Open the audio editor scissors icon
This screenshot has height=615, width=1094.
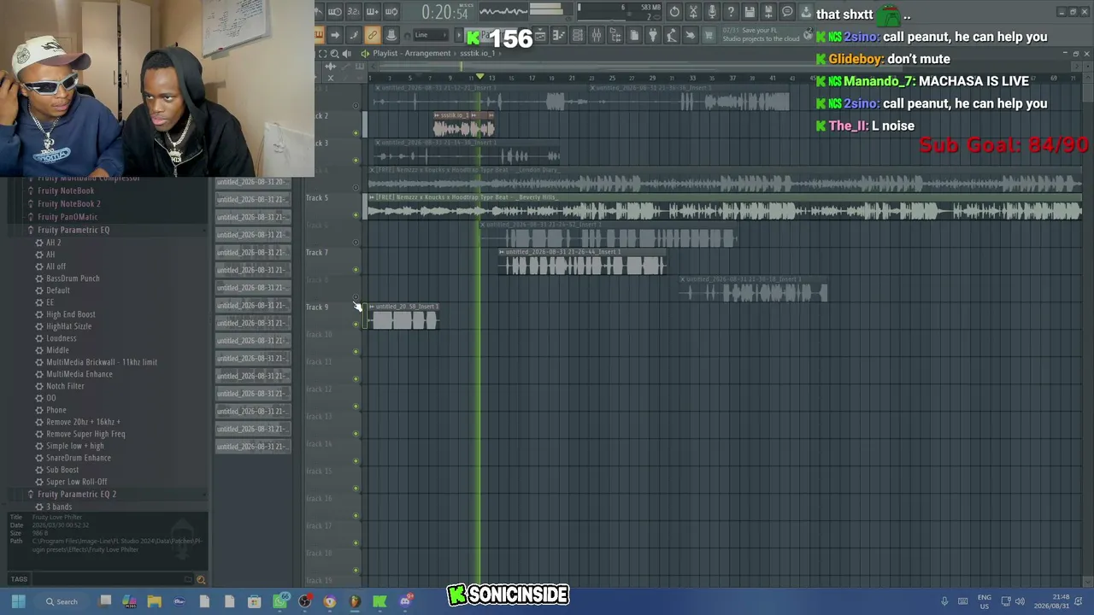tap(693, 12)
